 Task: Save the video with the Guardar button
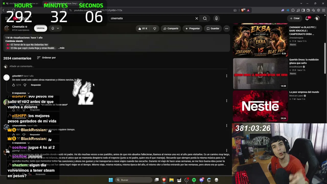[213, 29]
